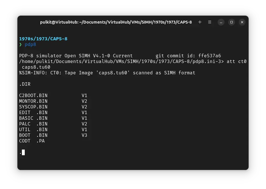Open the terminal hamburger menu
Screen dimensions: 266x189
click(210, 22)
